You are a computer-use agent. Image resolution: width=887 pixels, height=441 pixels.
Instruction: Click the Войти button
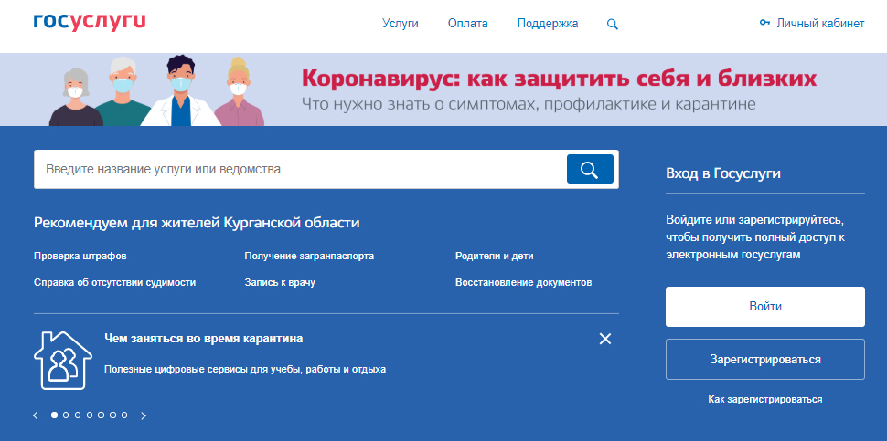pos(765,307)
